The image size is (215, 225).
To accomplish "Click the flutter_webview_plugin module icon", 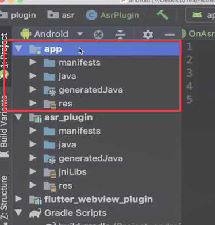I will coord(36,200).
